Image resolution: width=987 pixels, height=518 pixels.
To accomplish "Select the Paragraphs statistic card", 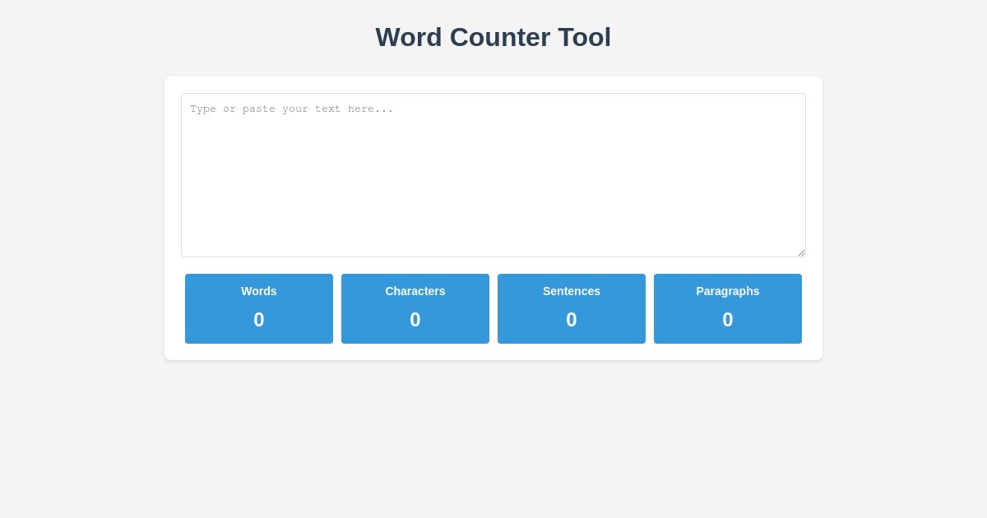I will tap(728, 308).
